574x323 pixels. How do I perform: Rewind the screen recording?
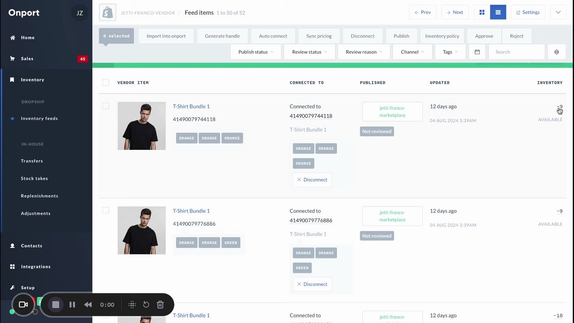88,305
